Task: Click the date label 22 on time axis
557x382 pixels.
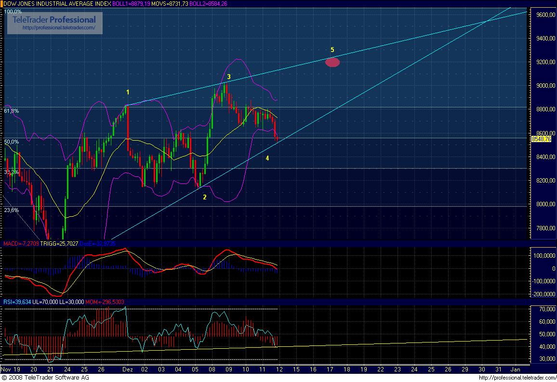Action: click(381, 369)
